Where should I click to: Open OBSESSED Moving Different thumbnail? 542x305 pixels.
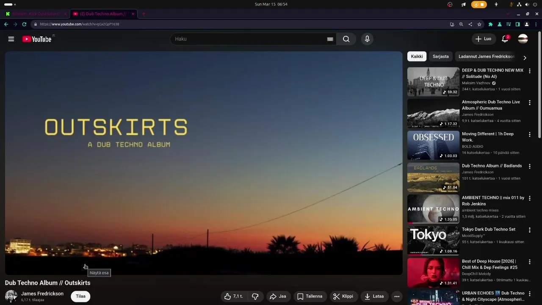433,145
